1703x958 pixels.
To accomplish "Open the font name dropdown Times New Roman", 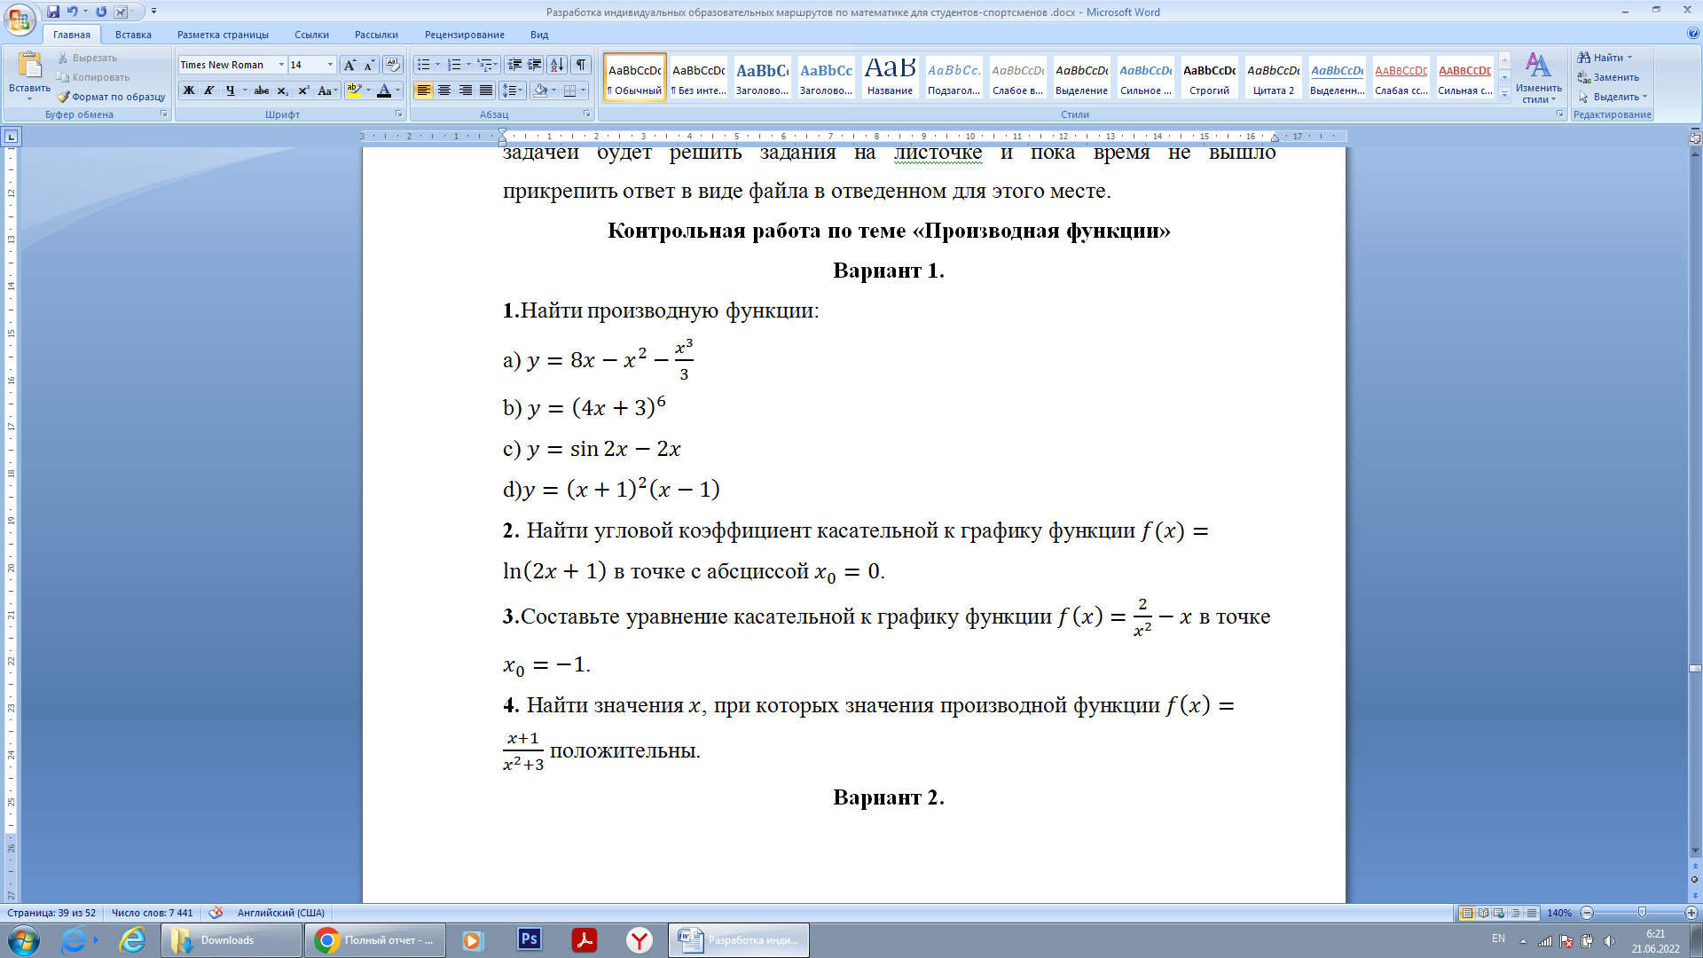I will 281,65.
